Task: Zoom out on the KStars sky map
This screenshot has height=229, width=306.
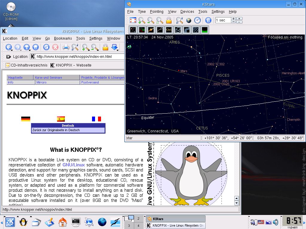Action: click(x=151, y=20)
